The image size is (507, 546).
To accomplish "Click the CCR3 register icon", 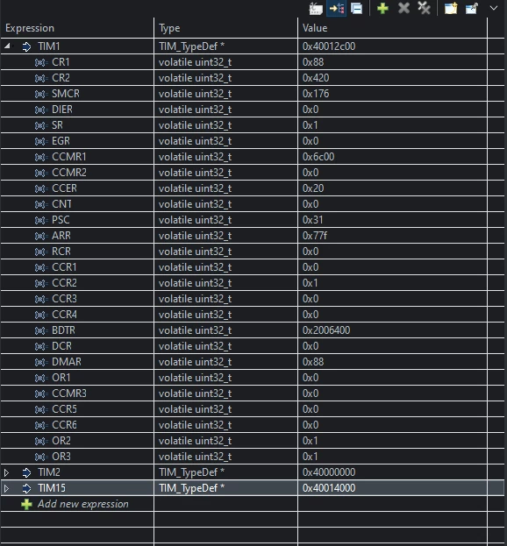I will click(41, 299).
